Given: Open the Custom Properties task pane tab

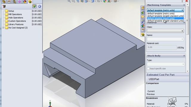Looking at the screenshot, I should 143,30.
